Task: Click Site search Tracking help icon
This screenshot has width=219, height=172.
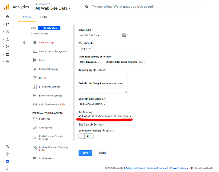Action: (103, 131)
